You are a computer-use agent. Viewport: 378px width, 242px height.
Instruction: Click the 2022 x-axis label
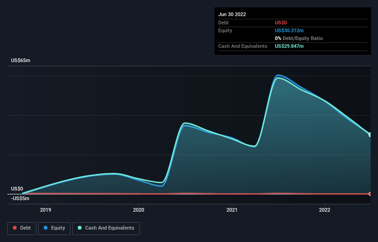click(325, 210)
